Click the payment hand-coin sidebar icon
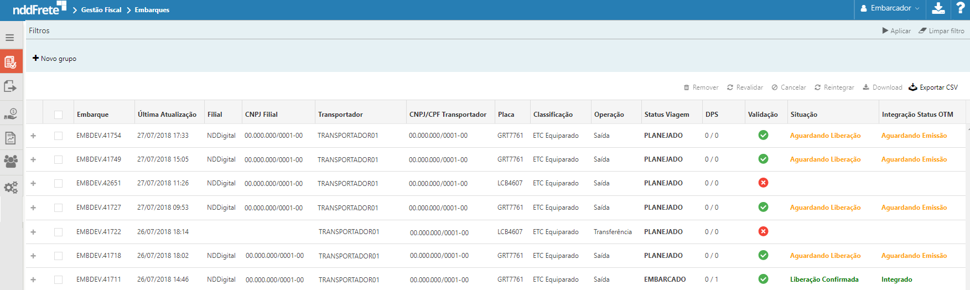This screenshot has height=290, width=970. pyautogui.click(x=11, y=113)
